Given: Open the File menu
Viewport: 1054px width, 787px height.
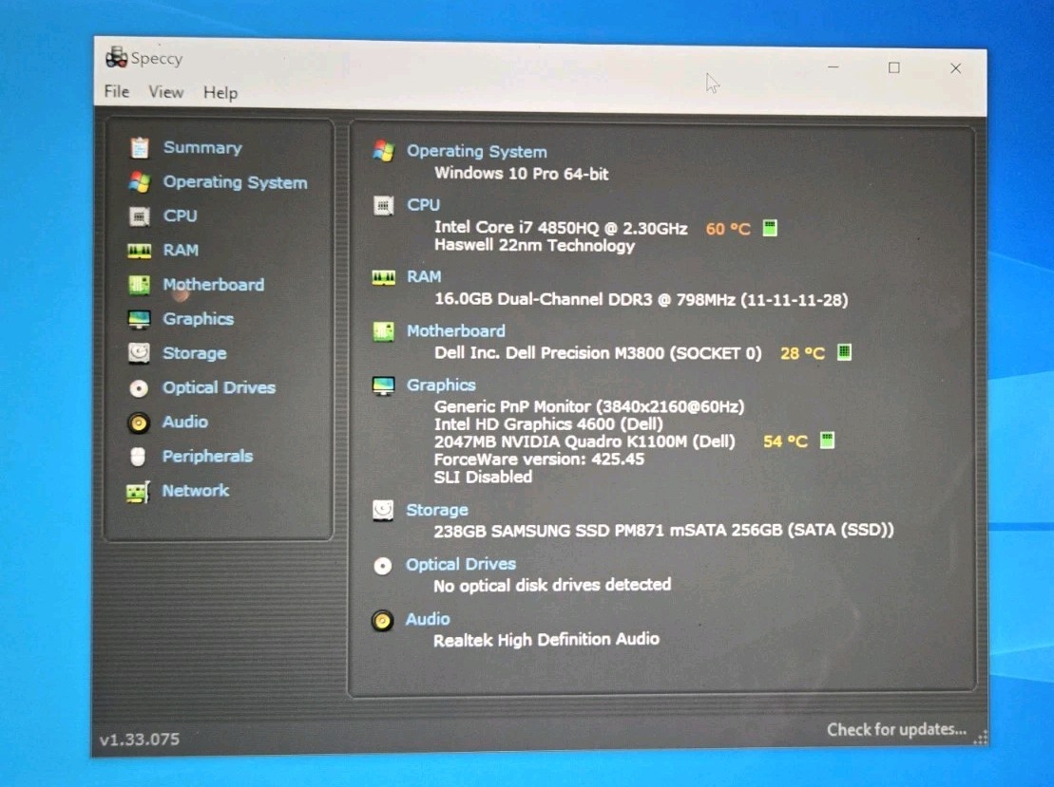Looking at the screenshot, I should (x=117, y=91).
